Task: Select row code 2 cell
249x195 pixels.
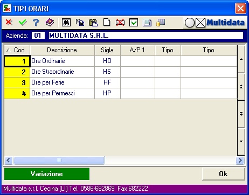Action: (x=17, y=72)
